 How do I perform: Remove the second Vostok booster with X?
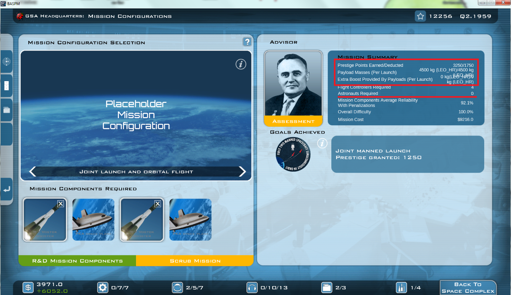click(x=158, y=204)
